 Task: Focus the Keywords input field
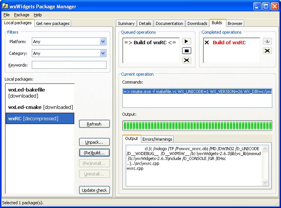(69, 65)
